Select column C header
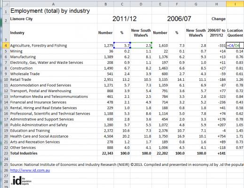The width and height of the screenshot is (244, 188). (122, 4)
